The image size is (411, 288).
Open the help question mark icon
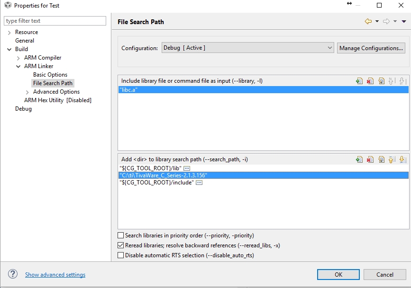pos(13,274)
